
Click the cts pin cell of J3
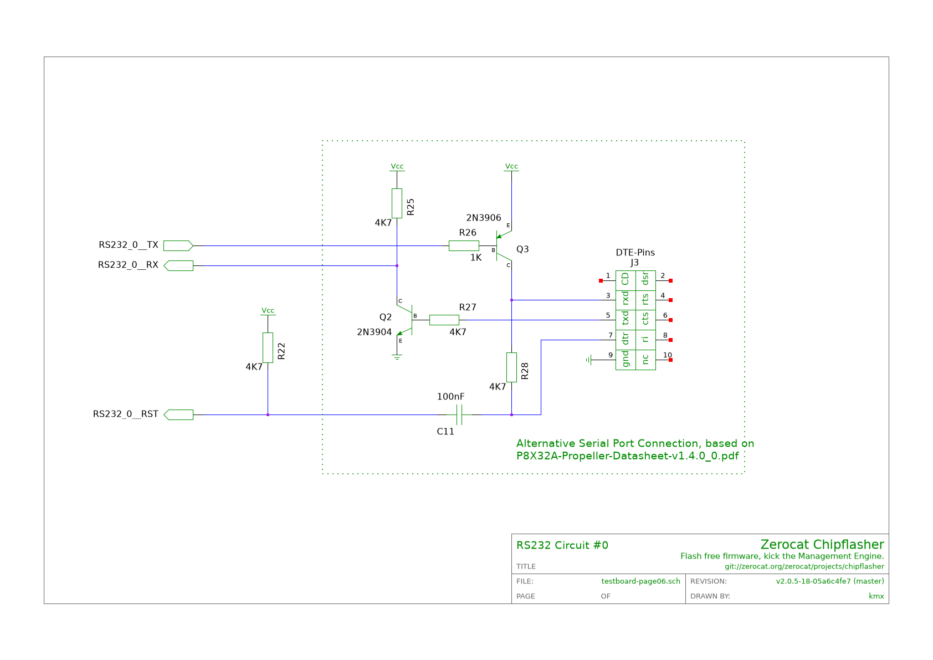click(645, 320)
